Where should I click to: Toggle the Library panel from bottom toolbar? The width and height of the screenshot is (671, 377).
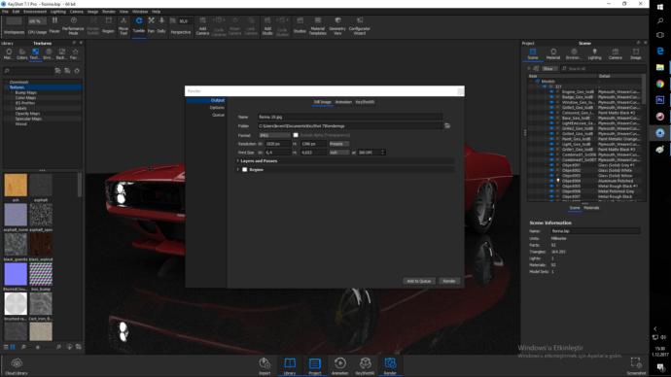click(290, 366)
